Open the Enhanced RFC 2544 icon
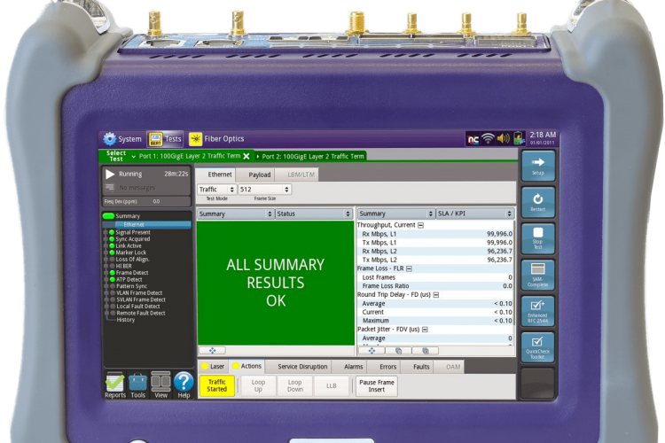Image resolution: width=665 pixels, height=443 pixels. 537,311
